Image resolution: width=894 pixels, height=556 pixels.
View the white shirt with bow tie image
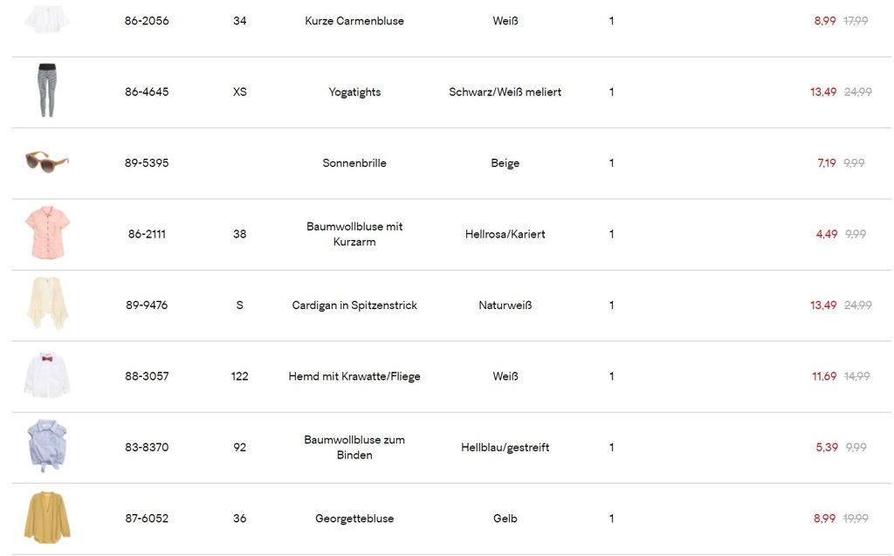47,375
